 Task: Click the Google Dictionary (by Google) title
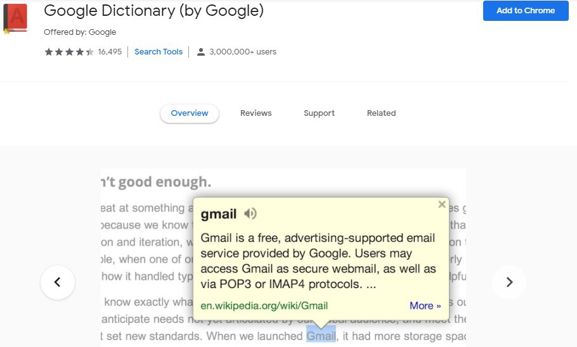153,11
